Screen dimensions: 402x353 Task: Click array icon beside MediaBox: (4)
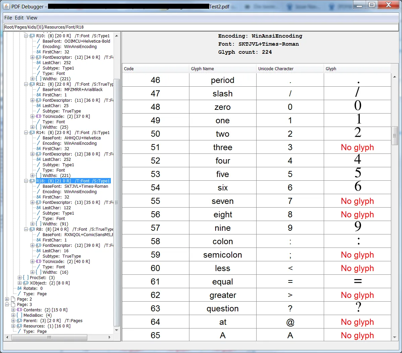point(19,315)
